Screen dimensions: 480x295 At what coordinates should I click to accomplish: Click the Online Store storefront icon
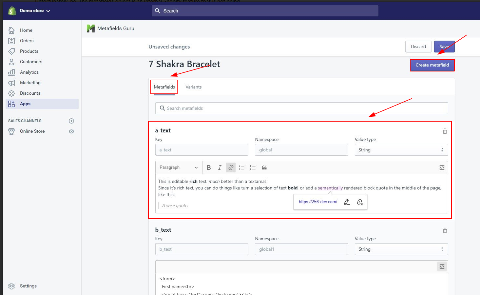point(11,131)
